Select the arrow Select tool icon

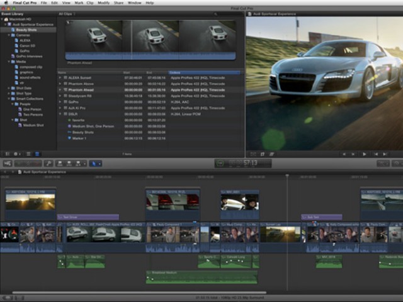(x=94, y=164)
